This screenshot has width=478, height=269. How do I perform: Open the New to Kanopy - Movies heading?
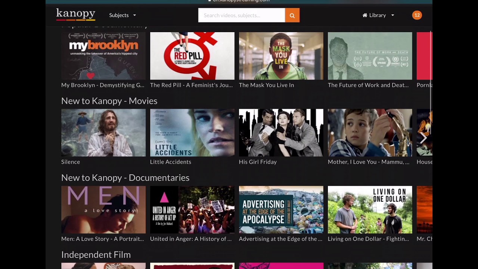point(109,101)
